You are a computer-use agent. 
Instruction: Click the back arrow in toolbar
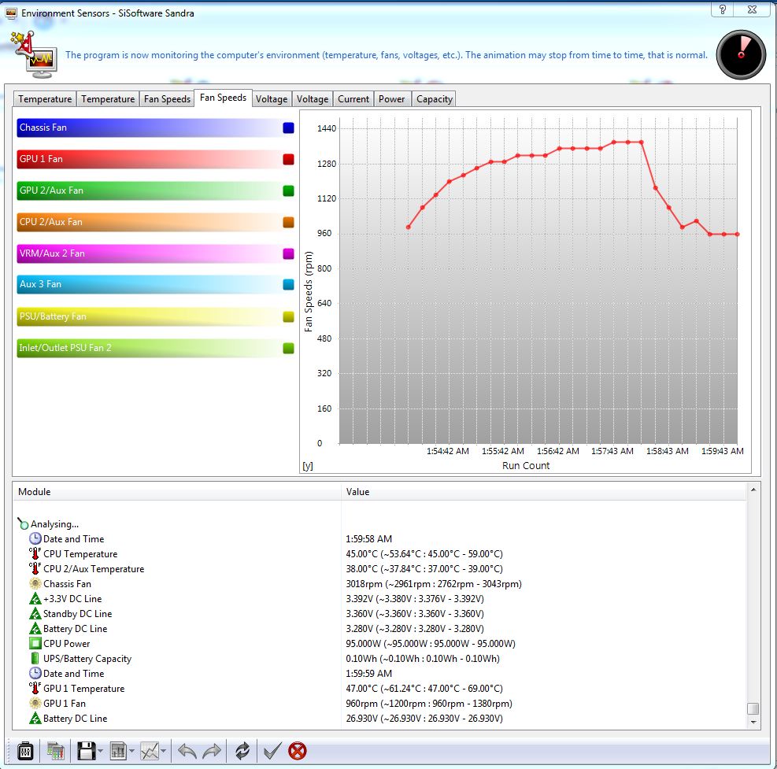[x=187, y=751]
